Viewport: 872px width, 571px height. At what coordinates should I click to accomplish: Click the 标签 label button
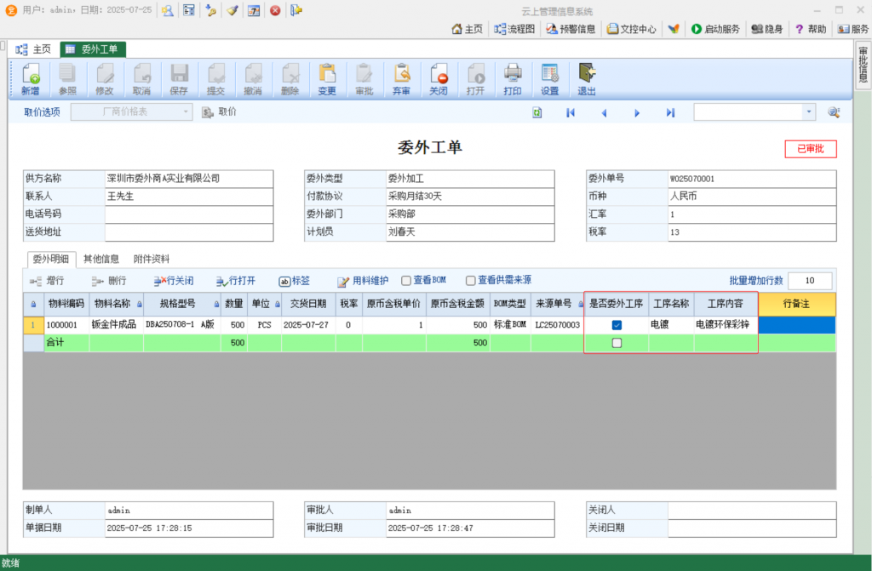(294, 281)
